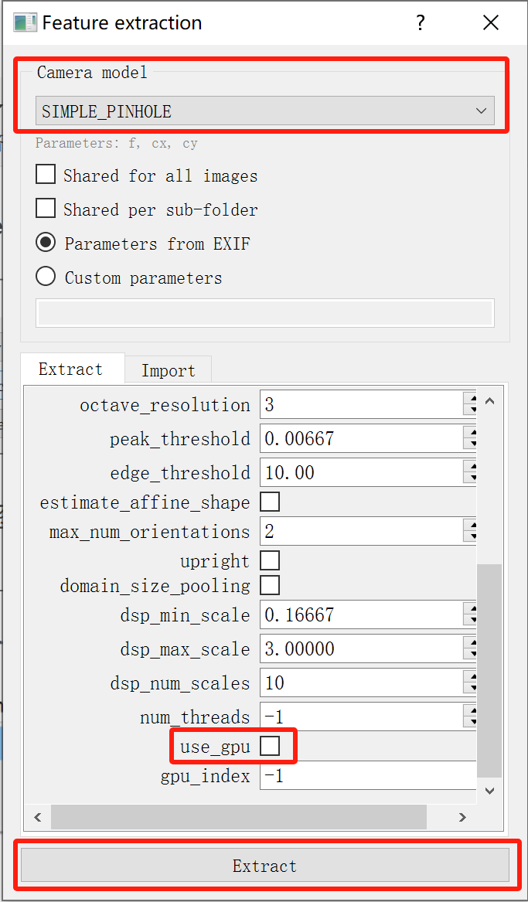Click the Extract button
528x902 pixels.
264,866
